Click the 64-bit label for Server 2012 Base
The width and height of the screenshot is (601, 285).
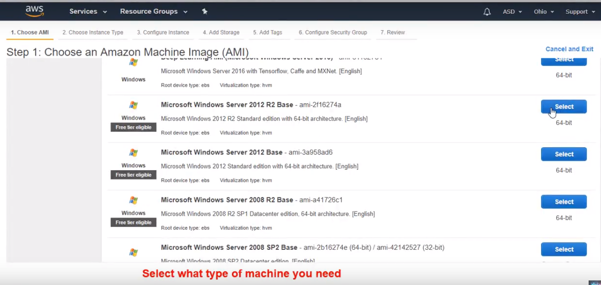tap(564, 170)
